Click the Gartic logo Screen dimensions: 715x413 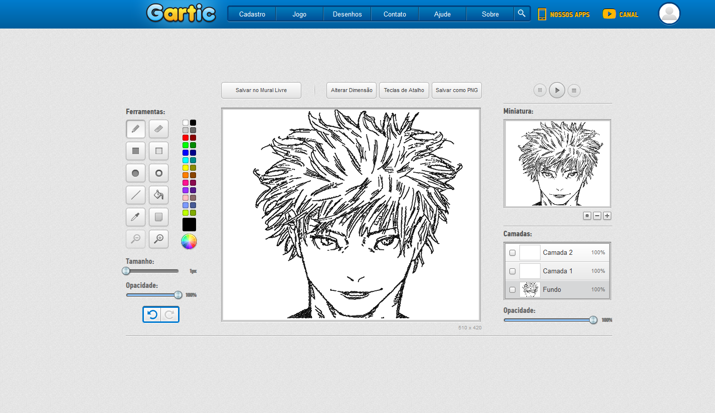coord(181,14)
